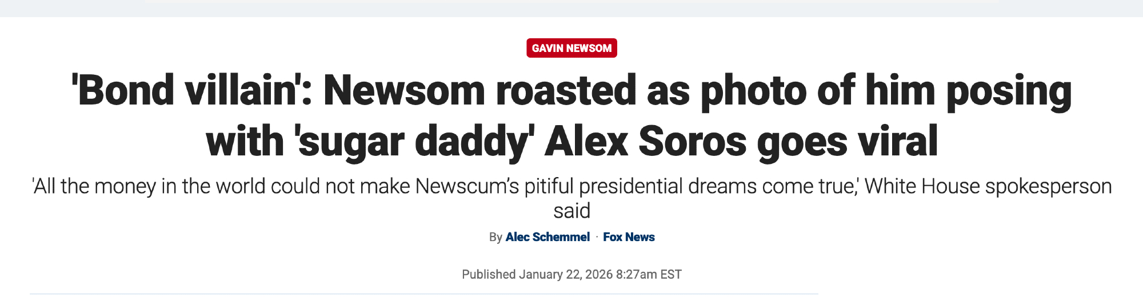
Task: Click 'White House spokesperson' in the subheadline
Action: (x=988, y=187)
